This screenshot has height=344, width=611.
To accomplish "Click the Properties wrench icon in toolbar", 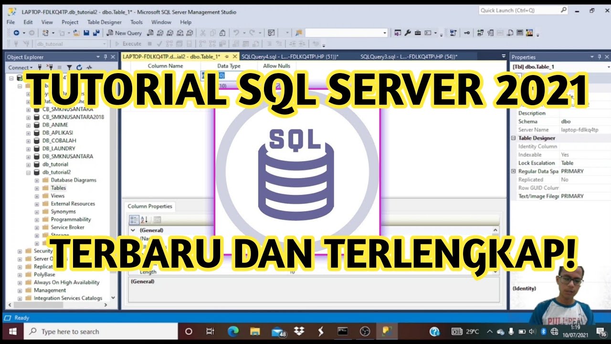I will pos(408,33).
